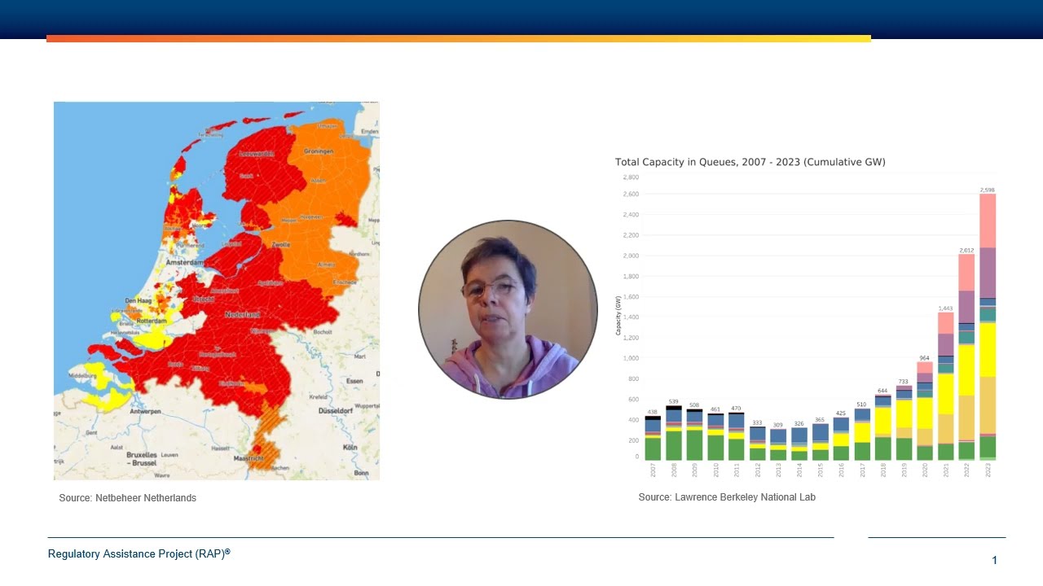Viewport: 1043px width, 586px height.
Task: Click 'Regulatory Assistance Project (RAP)' footer text
Action: point(139,553)
